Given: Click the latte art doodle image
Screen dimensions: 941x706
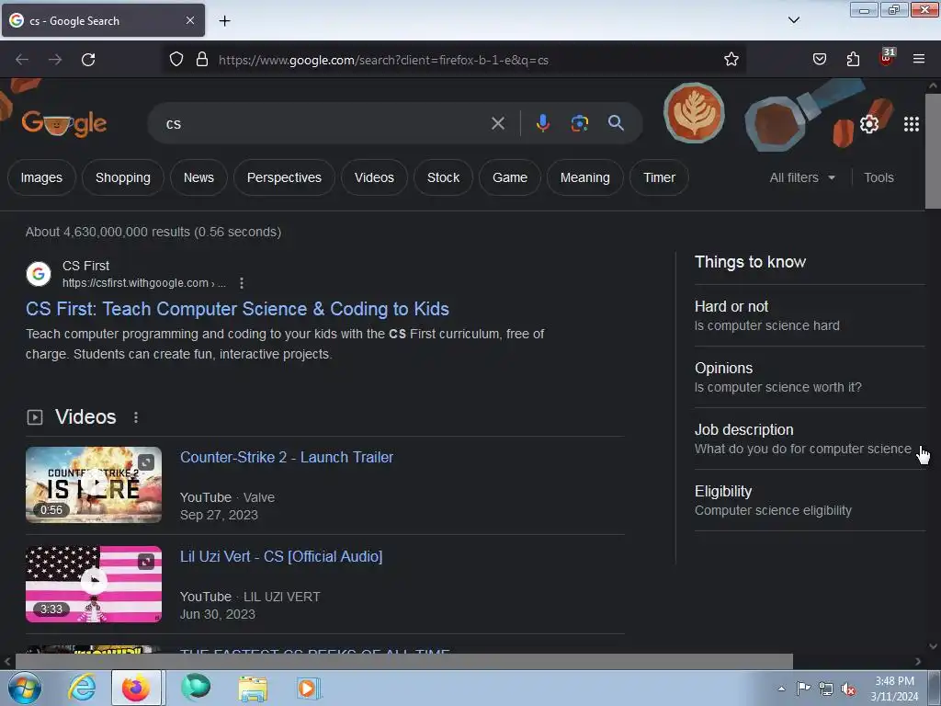Looking at the screenshot, I should 694,113.
